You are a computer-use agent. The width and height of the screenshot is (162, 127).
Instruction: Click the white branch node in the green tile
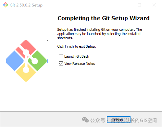[35, 61]
